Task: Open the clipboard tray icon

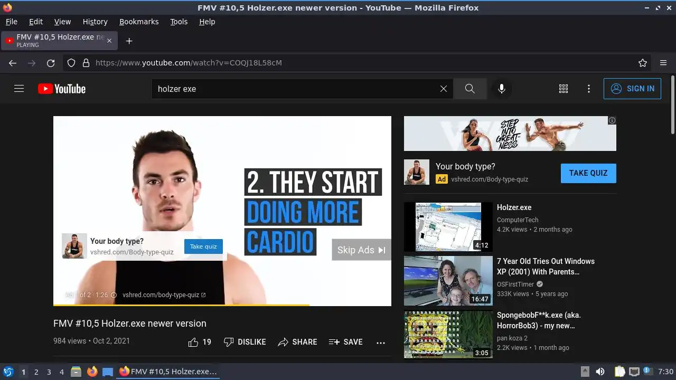Action: [619, 372]
